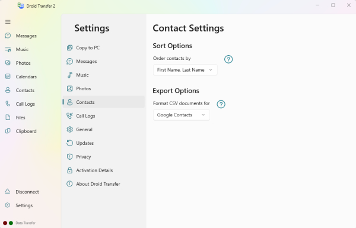Click the Messages speech bubble icon in left sidebar
356x228 pixels.
8,36
